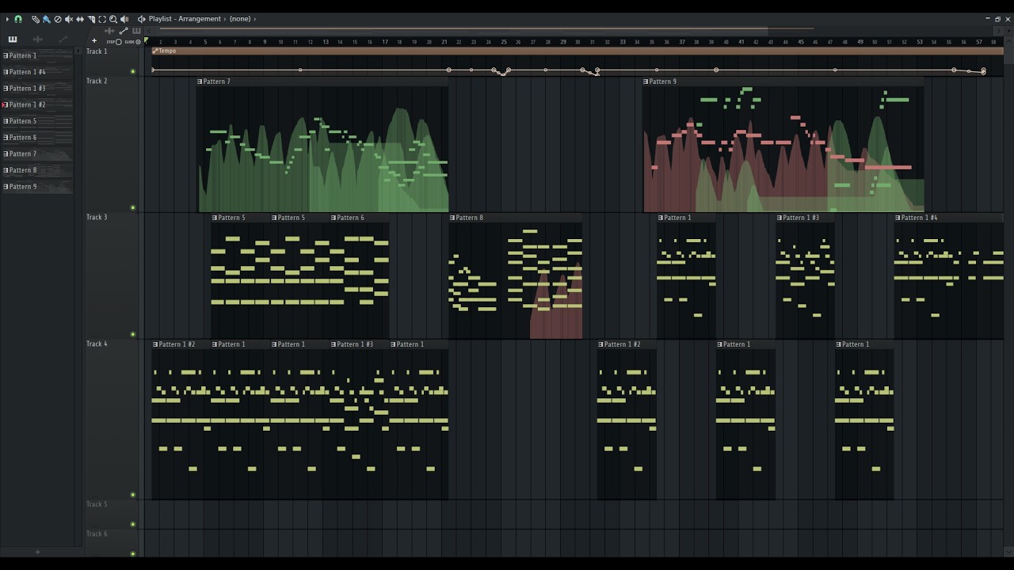Click the Pattern 1 #3 clip header on Track 3
This screenshot has width=1014, height=570.
(805, 218)
